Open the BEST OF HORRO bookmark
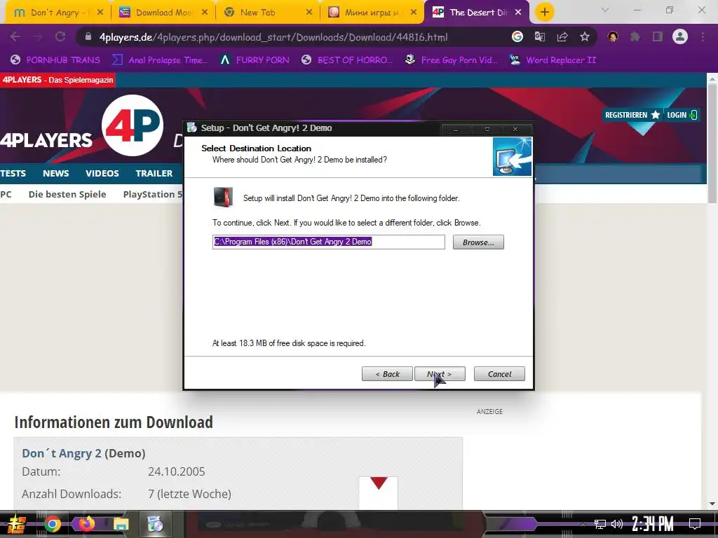The height and width of the screenshot is (538, 718). pyautogui.click(x=348, y=60)
